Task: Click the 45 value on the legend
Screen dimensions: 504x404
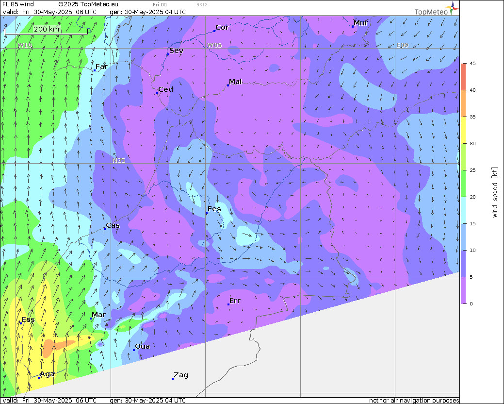Action: pyautogui.click(x=472, y=64)
